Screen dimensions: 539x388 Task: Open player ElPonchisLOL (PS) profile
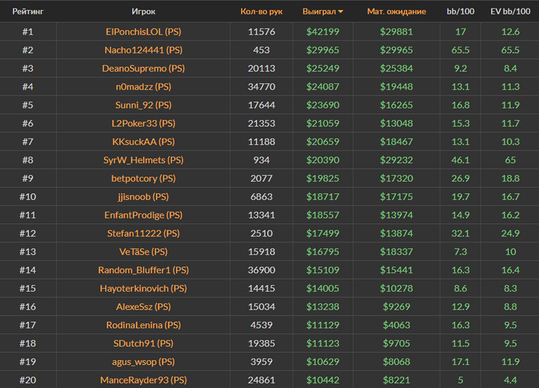pos(143,32)
